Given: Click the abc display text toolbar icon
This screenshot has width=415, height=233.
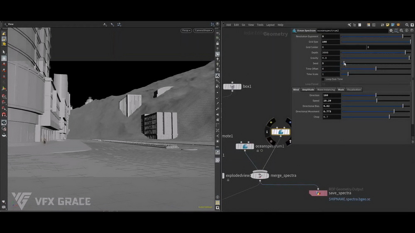Looking at the screenshot, I should pyautogui.click(x=217, y=147).
